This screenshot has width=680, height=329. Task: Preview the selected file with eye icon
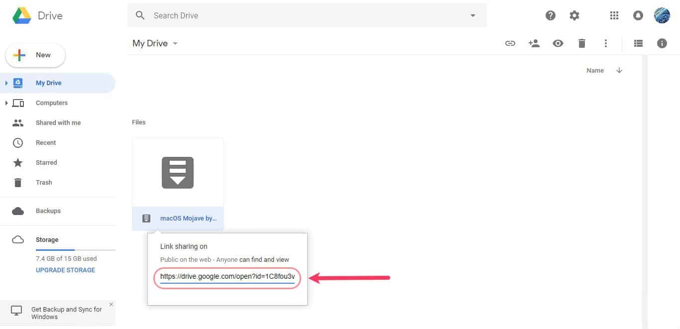(558, 43)
